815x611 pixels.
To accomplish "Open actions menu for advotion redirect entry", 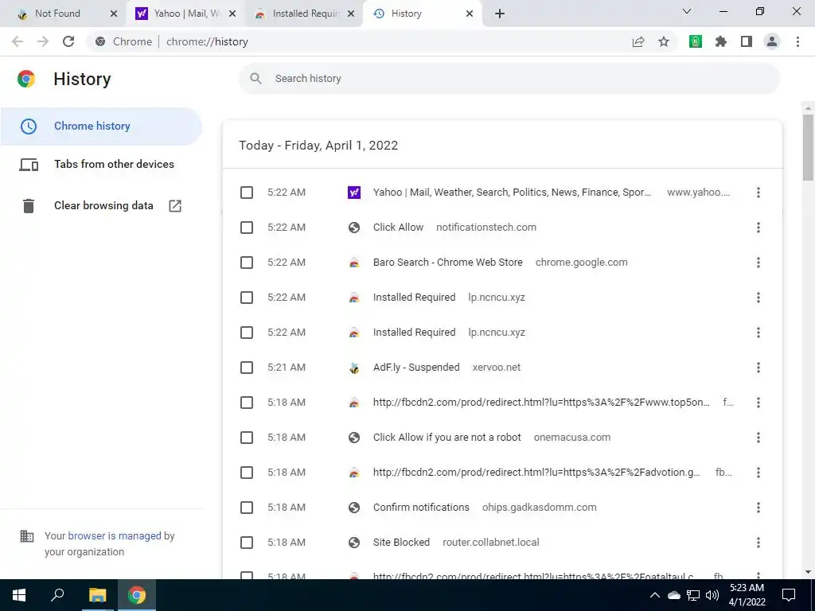I will (x=758, y=473).
